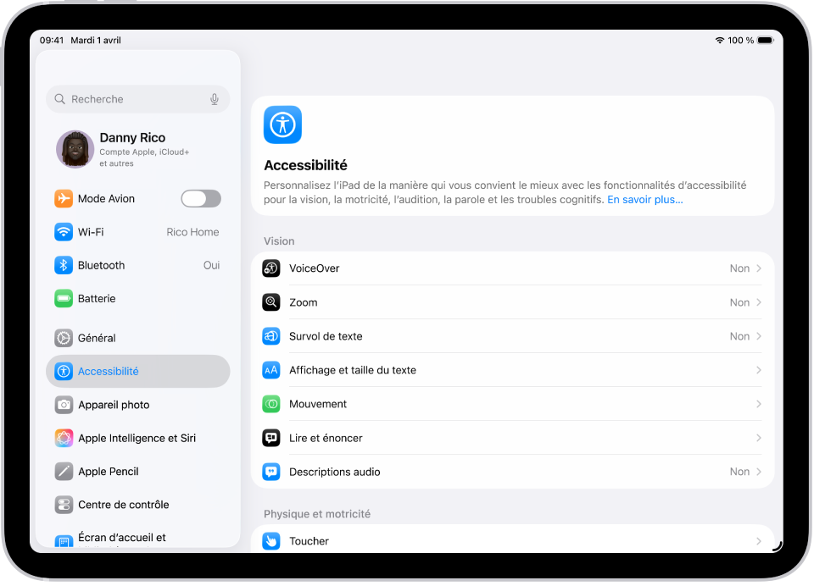Open Danny Rico account profile

click(x=136, y=149)
